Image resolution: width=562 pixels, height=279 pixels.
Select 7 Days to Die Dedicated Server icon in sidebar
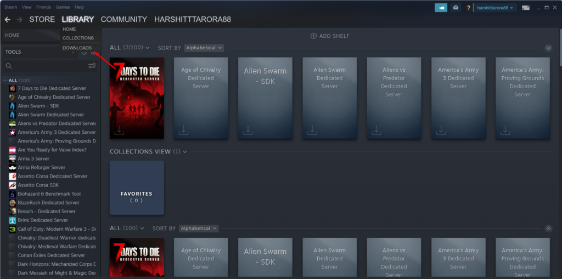[13, 88]
